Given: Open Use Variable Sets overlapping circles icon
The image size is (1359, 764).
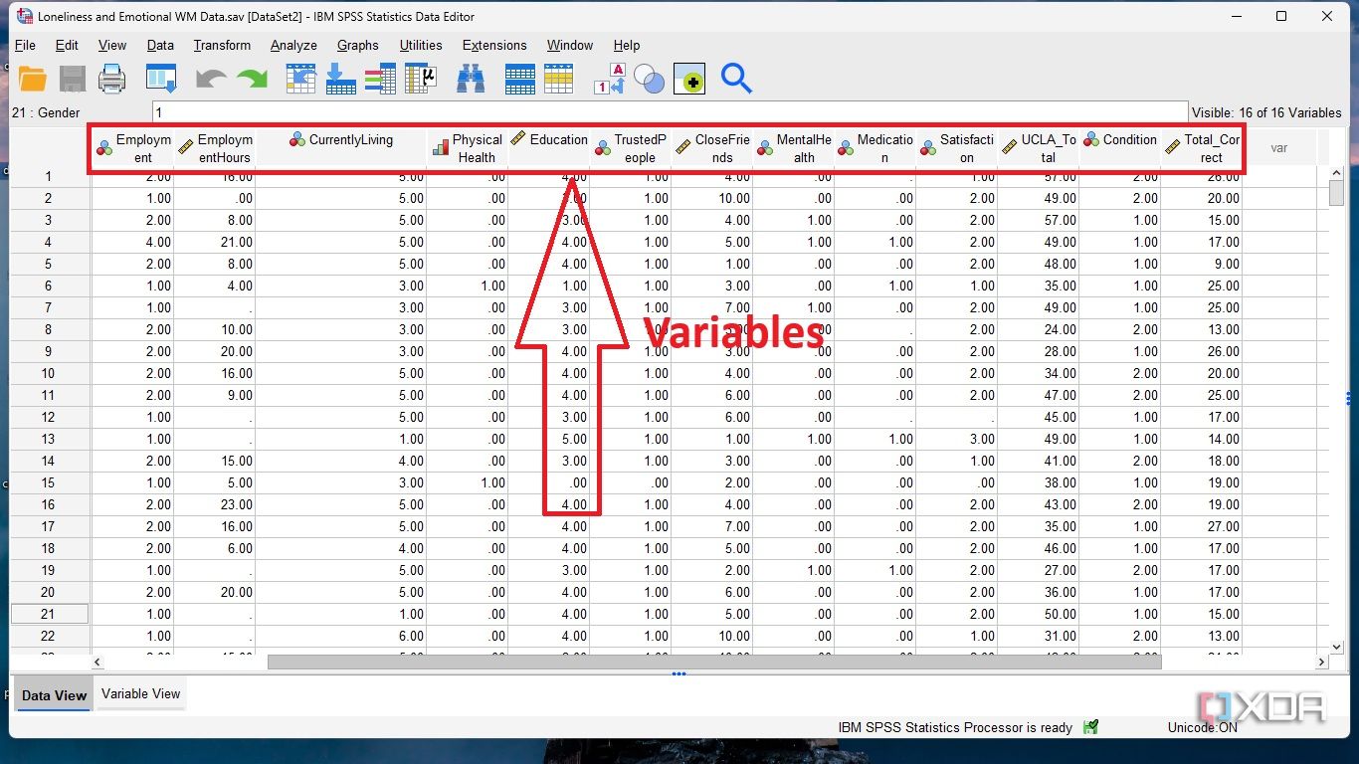Looking at the screenshot, I should tap(649, 79).
